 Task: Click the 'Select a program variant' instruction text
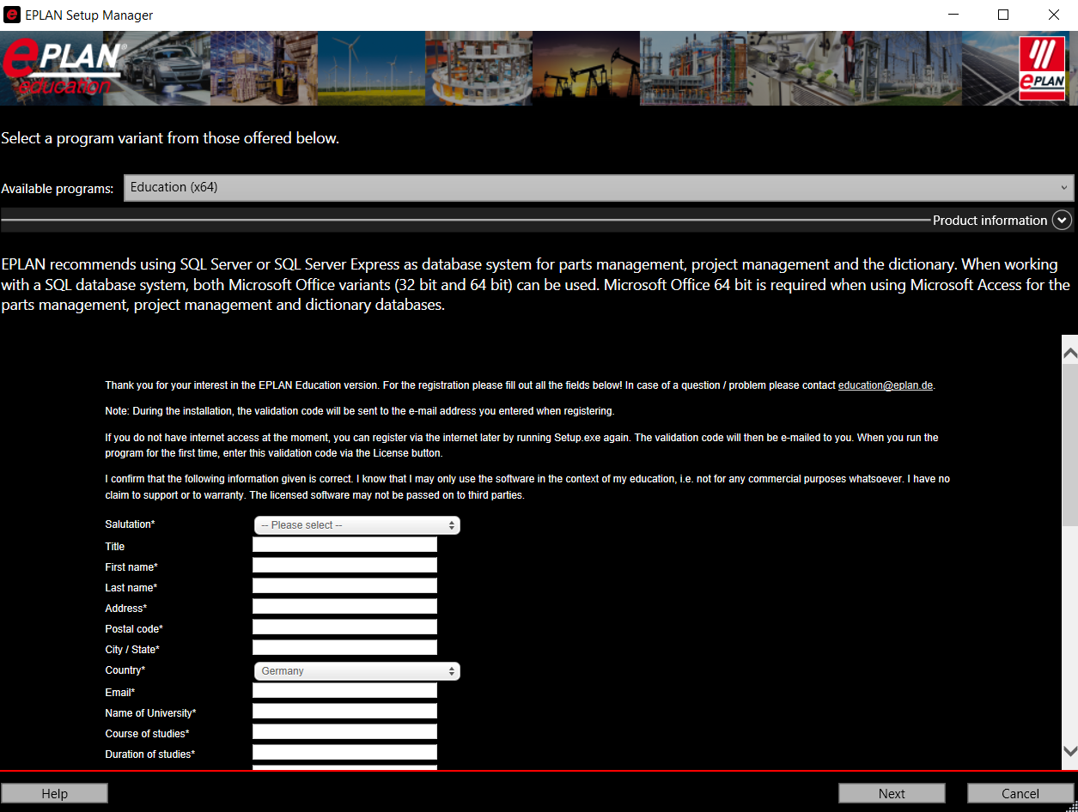pyautogui.click(x=170, y=138)
